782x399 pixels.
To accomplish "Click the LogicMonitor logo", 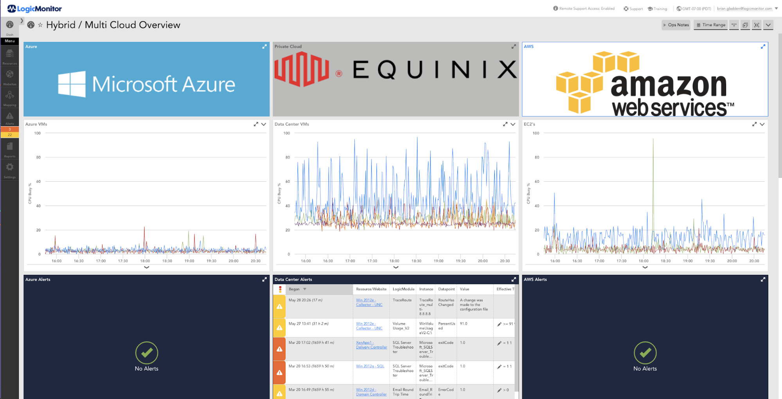I will pyautogui.click(x=34, y=9).
